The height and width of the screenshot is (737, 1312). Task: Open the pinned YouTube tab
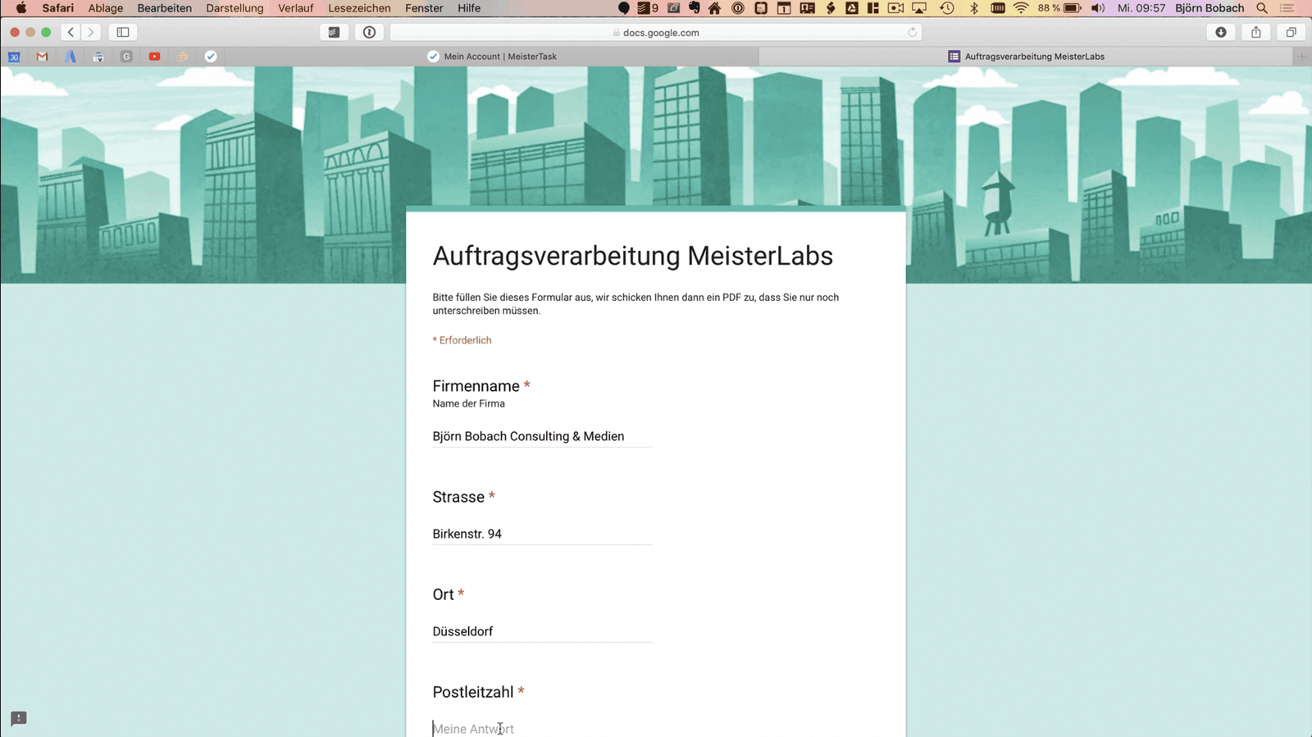click(x=154, y=57)
